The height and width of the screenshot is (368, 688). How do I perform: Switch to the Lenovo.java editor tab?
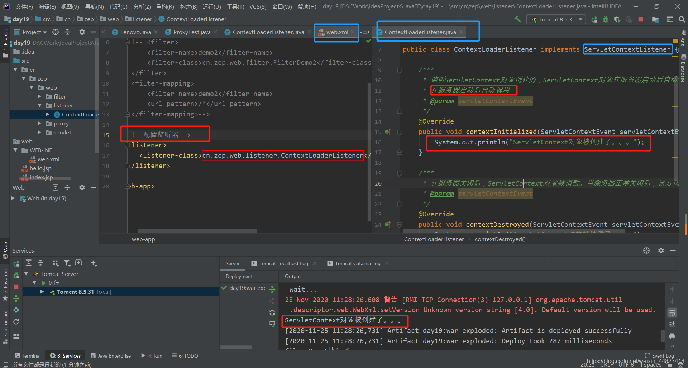tap(135, 32)
